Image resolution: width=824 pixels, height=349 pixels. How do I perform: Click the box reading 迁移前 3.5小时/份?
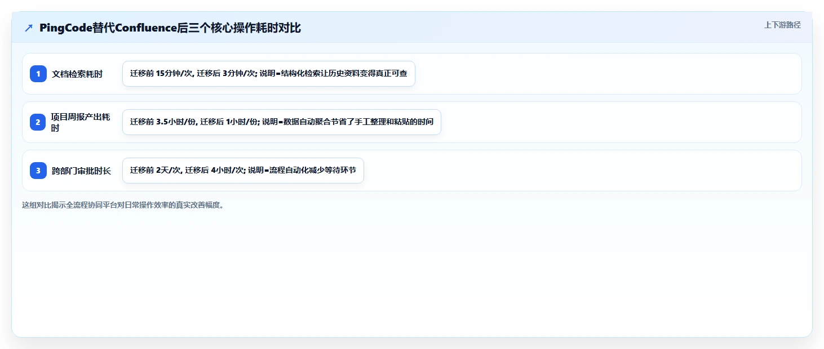[282, 122]
